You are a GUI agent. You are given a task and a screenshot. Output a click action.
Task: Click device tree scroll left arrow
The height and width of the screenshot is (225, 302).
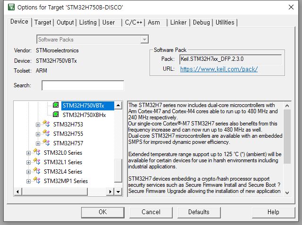coord(18,192)
